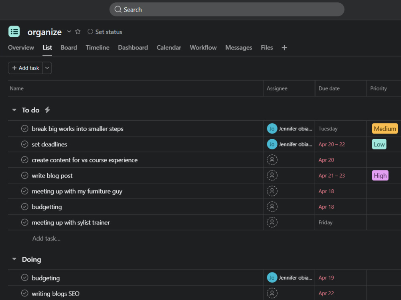Mark write blog post as complete
The height and width of the screenshot is (300, 401).
pyautogui.click(x=24, y=176)
